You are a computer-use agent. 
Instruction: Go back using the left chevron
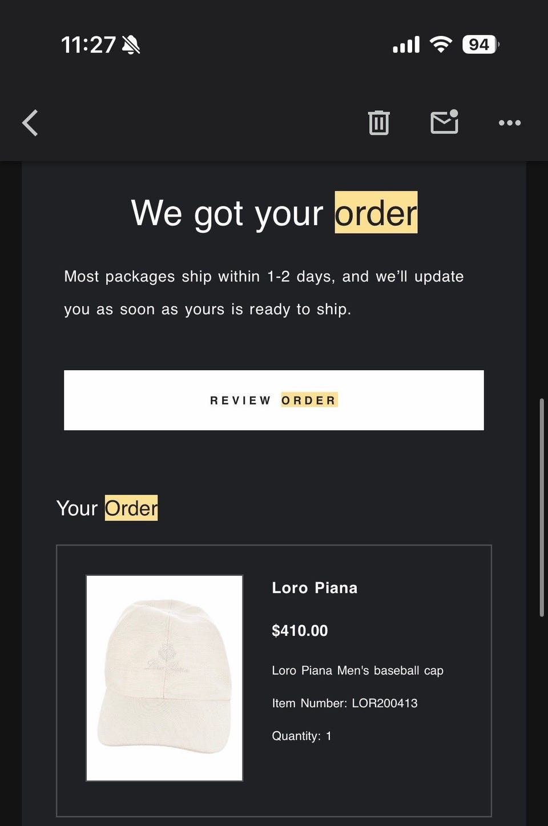point(30,123)
